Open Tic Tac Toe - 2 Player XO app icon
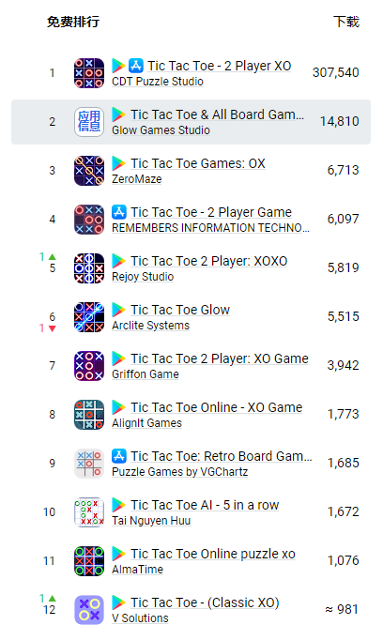Screen dimensions: 383x625 pyautogui.click(x=89, y=73)
